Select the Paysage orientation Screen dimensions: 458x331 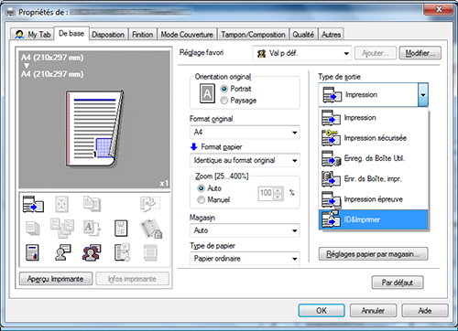pyautogui.click(x=238, y=101)
